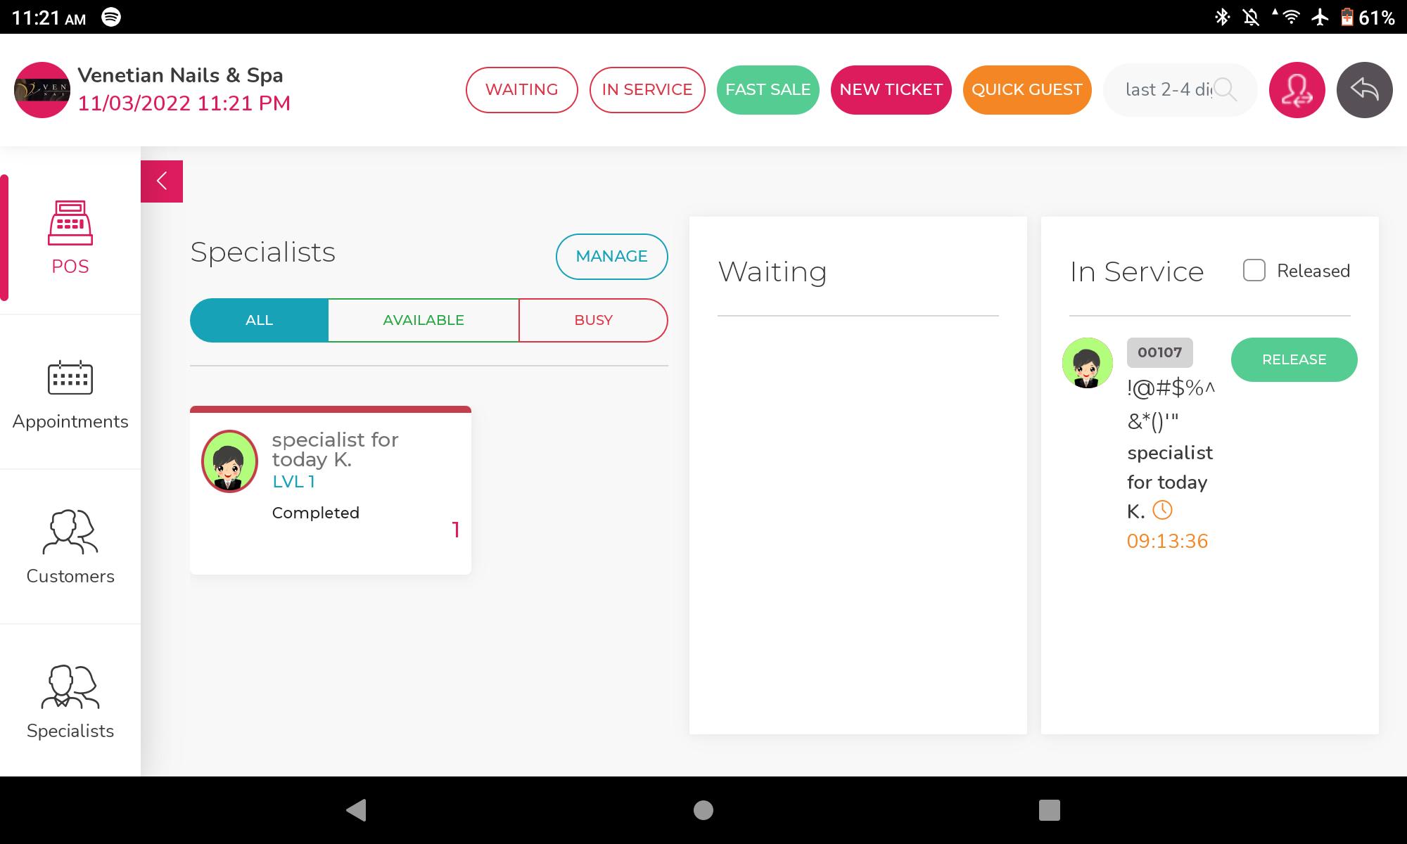Image resolution: width=1407 pixels, height=844 pixels.
Task: Tap the gray back arrow button
Action: pos(1365,90)
